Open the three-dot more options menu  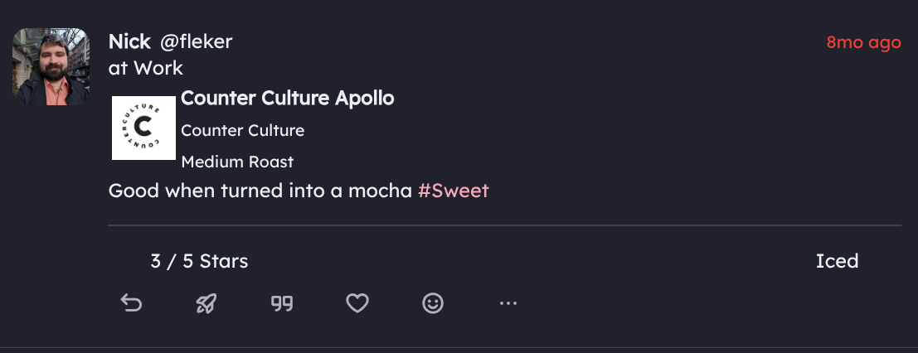click(508, 304)
